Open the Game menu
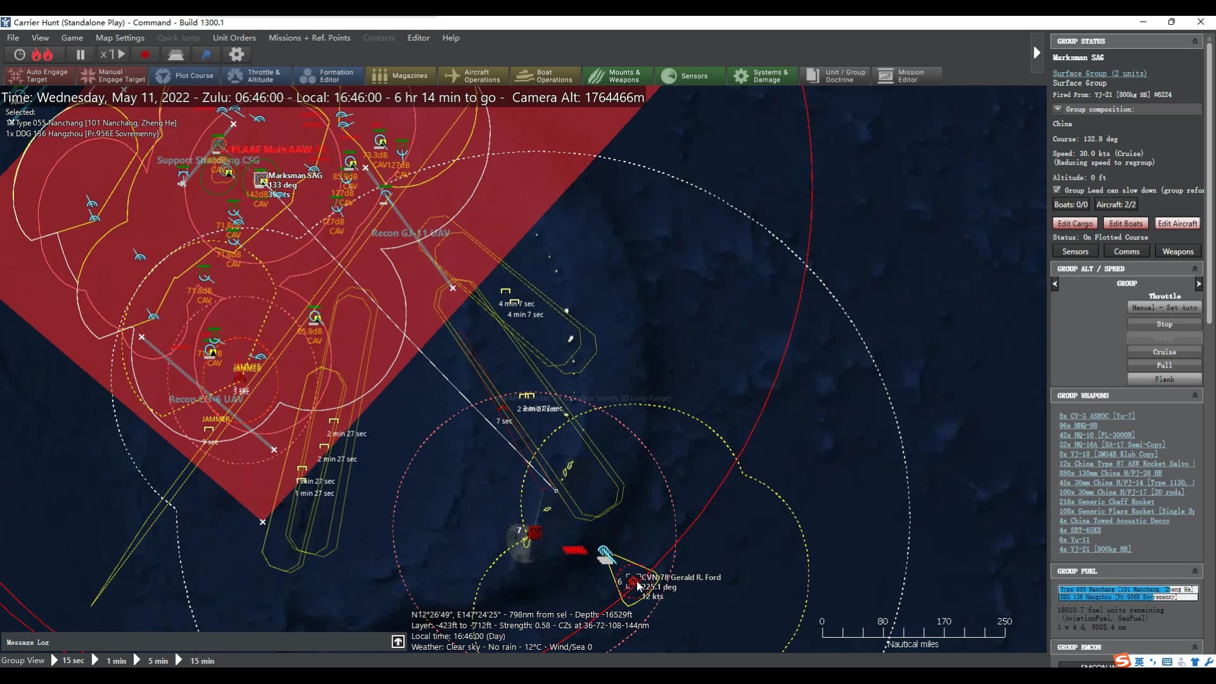 (72, 38)
